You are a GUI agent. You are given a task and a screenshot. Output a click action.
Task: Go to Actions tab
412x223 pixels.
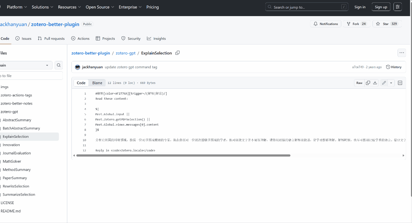click(80, 39)
